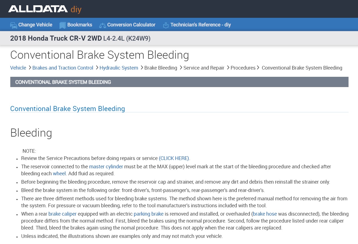Click the Change Vehicle car icon
The image size is (358, 244).
click(13, 25)
